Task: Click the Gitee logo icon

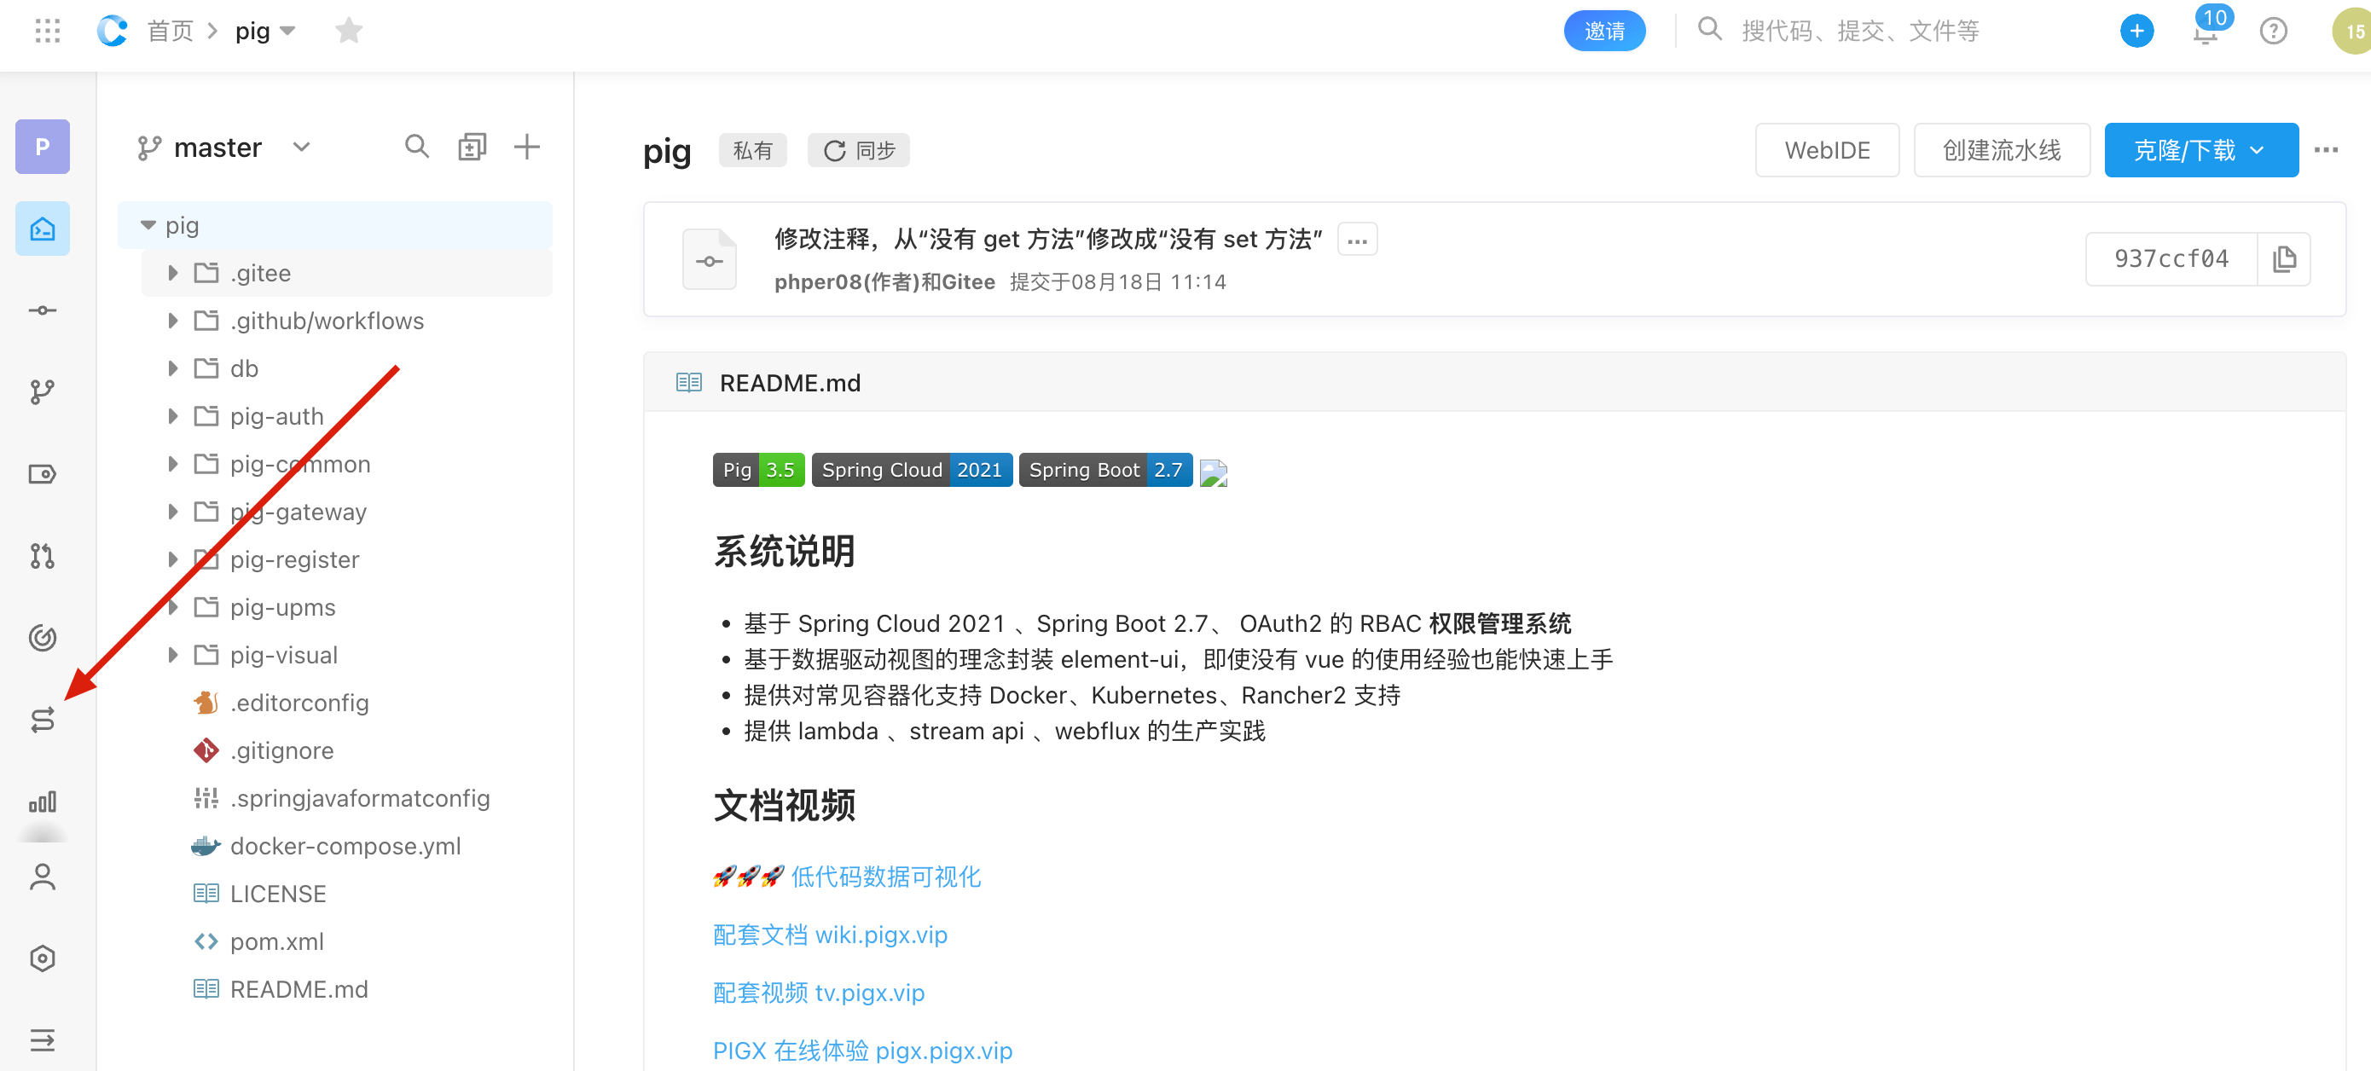Action: tap(113, 31)
